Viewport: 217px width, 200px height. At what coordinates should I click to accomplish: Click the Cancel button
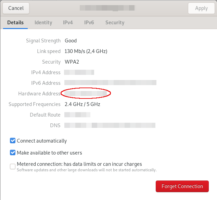[16, 8]
